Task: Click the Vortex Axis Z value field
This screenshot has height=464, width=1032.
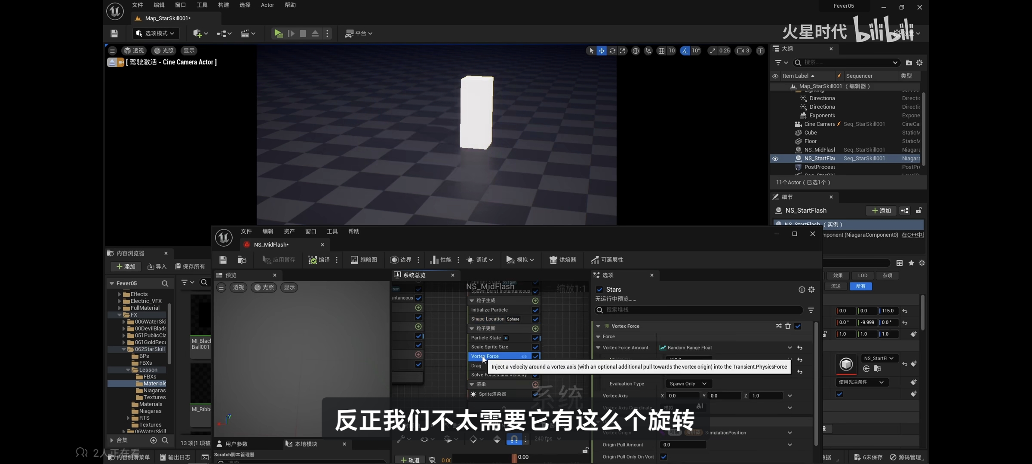Action: pos(766,396)
